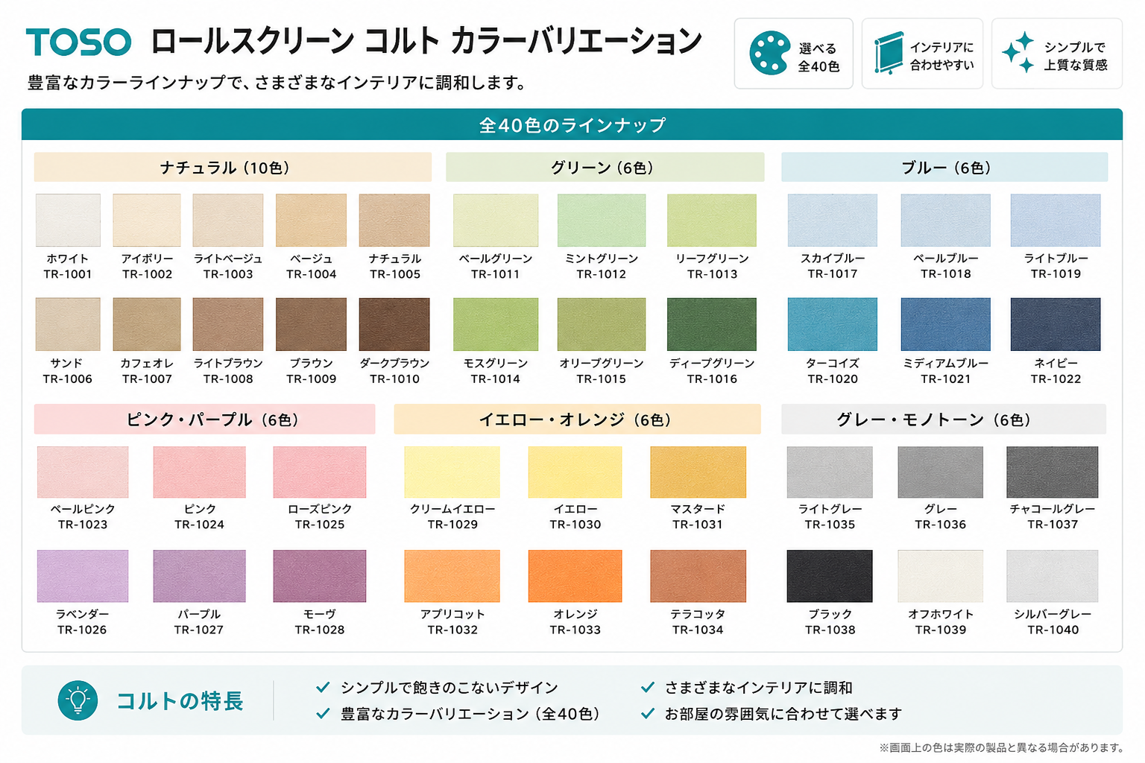The width and height of the screenshot is (1145, 763).
Task: Click the コルトの特長 heading text
Action: [x=180, y=701]
